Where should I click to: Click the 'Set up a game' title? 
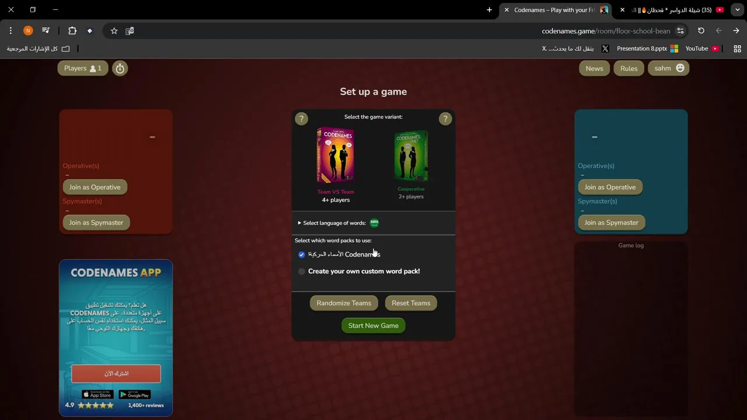[373, 92]
